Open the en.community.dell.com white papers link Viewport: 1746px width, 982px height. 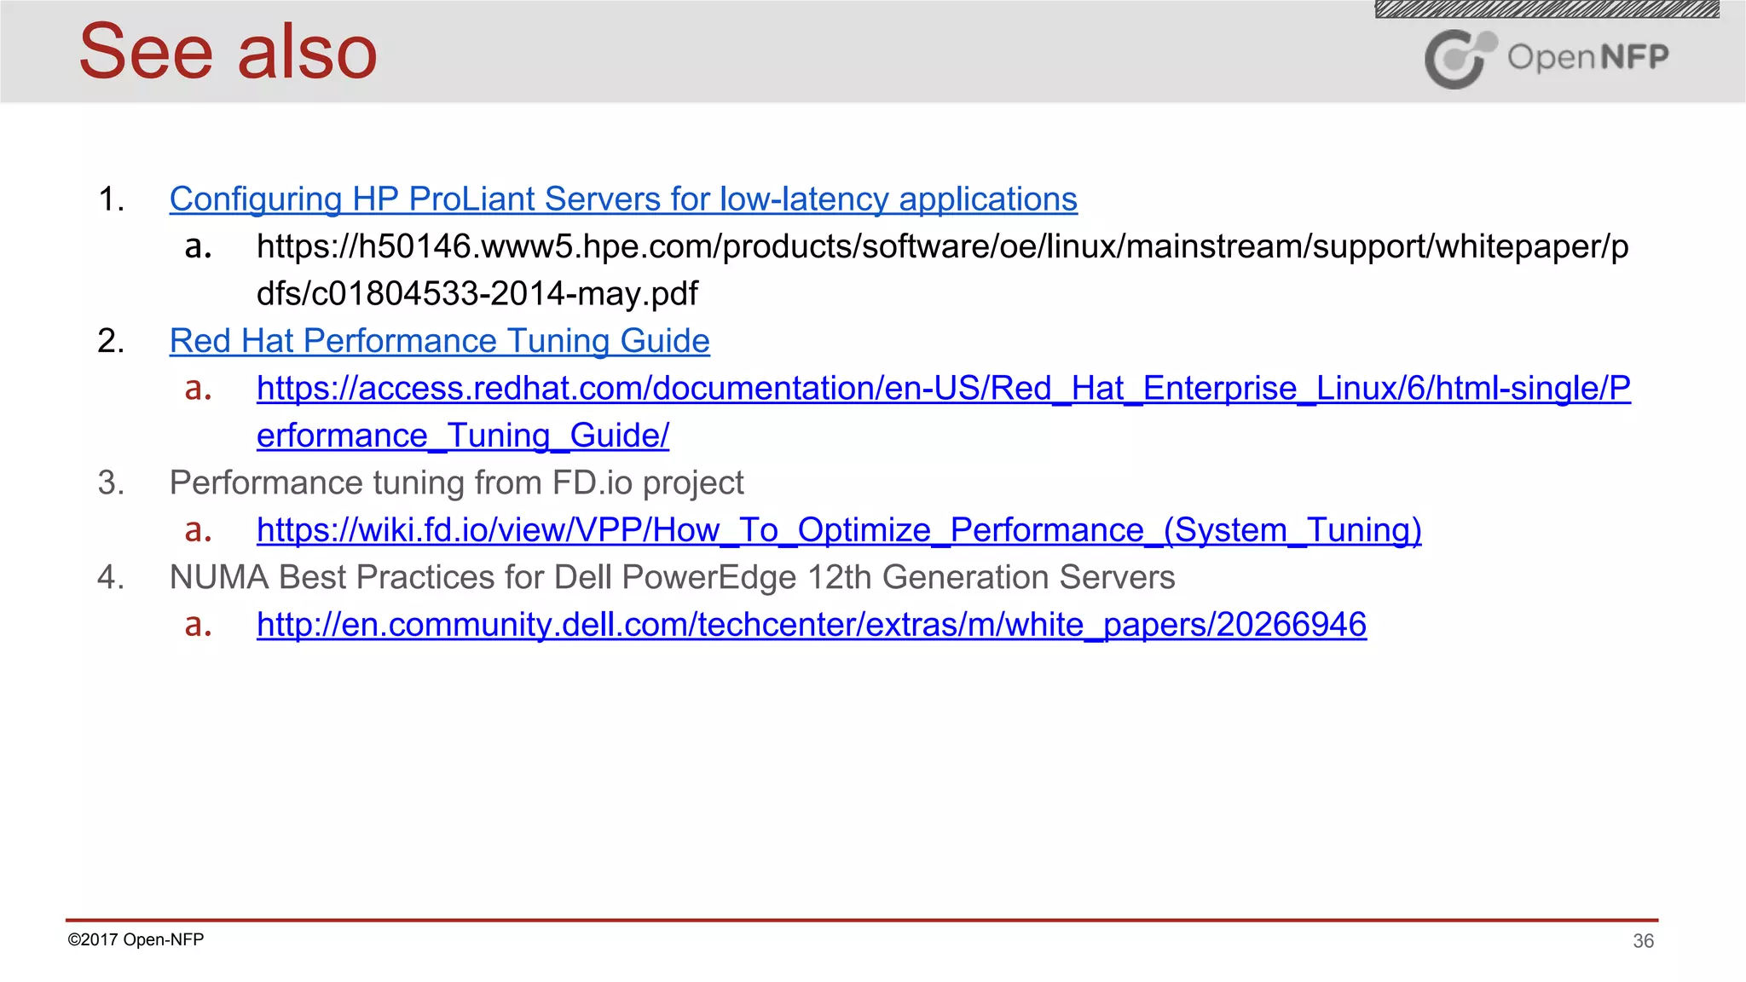point(812,625)
